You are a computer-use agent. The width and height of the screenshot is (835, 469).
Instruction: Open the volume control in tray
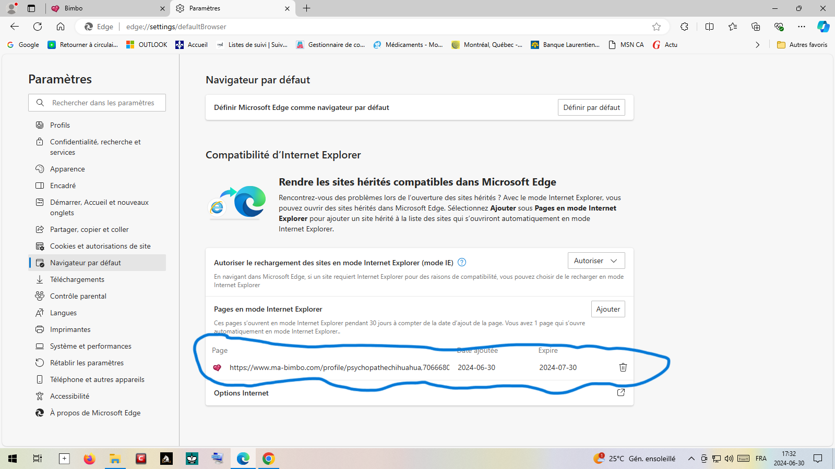pyautogui.click(x=729, y=459)
